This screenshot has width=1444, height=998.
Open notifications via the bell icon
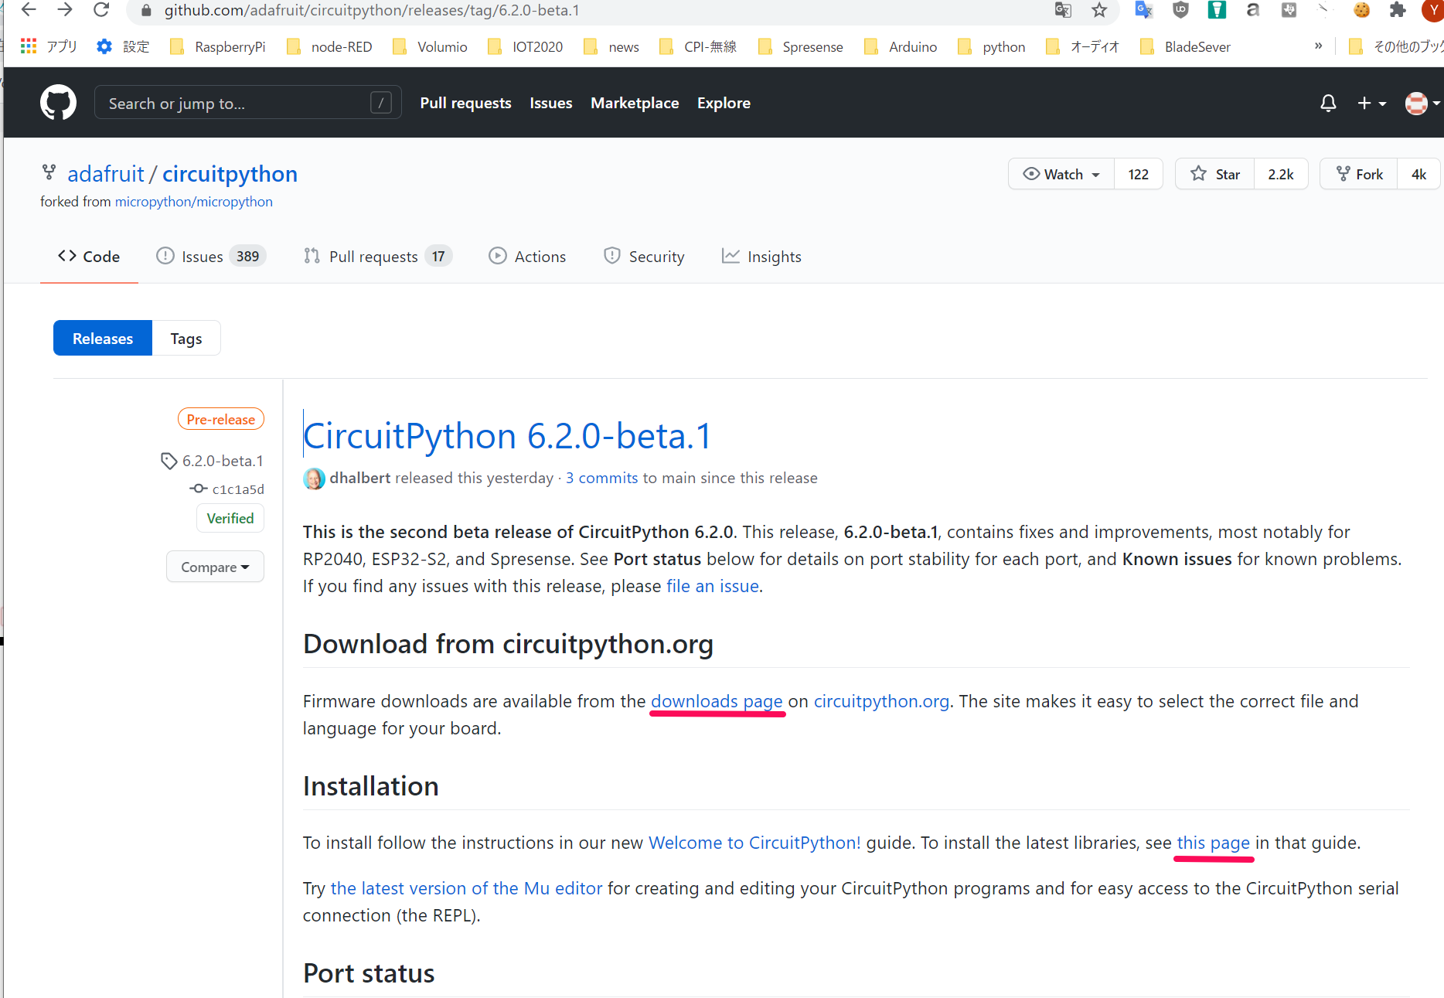pyautogui.click(x=1327, y=102)
